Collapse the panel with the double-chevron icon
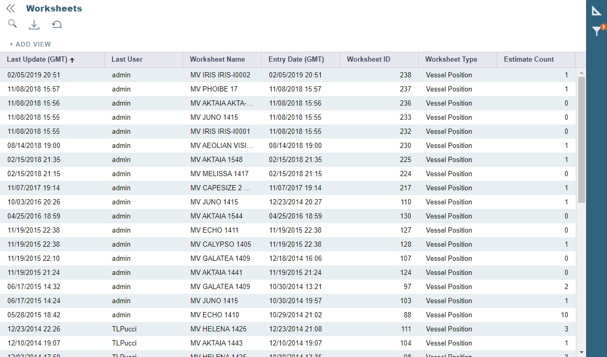607x357 pixels. [x=10, y=8]
